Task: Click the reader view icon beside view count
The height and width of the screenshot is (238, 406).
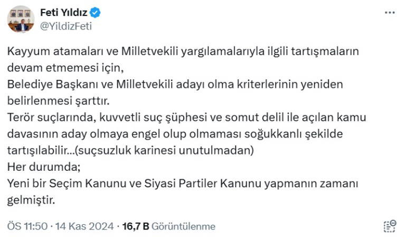Action: (x=389, y=226)
